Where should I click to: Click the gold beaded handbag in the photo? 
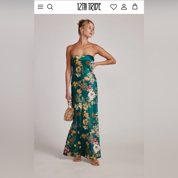[69, 113]
